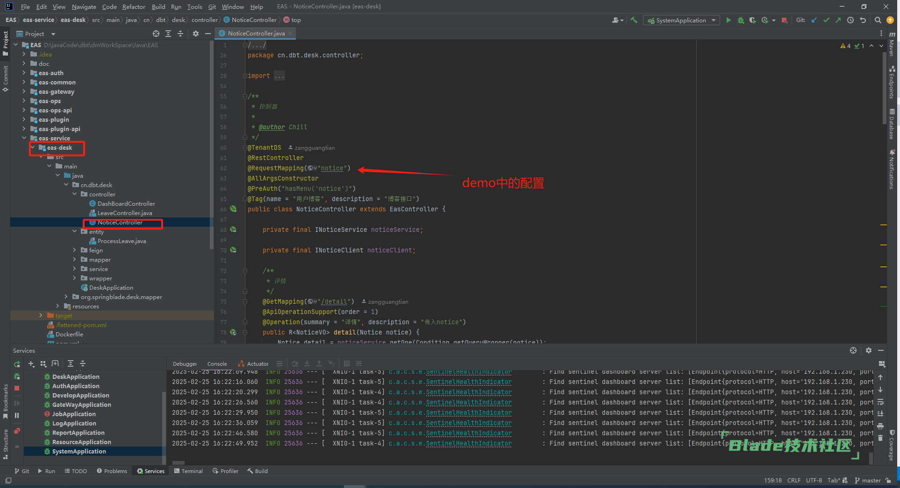
Task: Select the NoticeController.java editor tab
Action: [255, 34]
